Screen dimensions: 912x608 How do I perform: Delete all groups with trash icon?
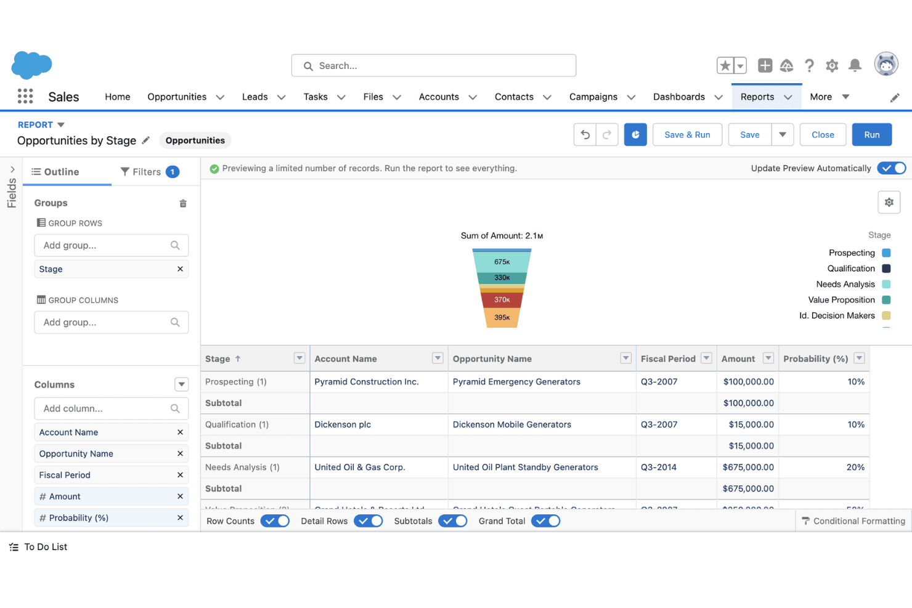[x=183, y=203]
